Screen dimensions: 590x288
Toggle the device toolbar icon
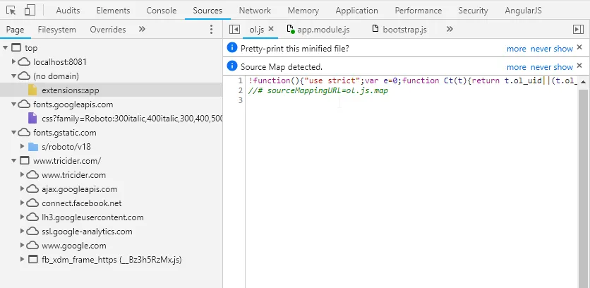pyautogui.click(x=30, y=10)
